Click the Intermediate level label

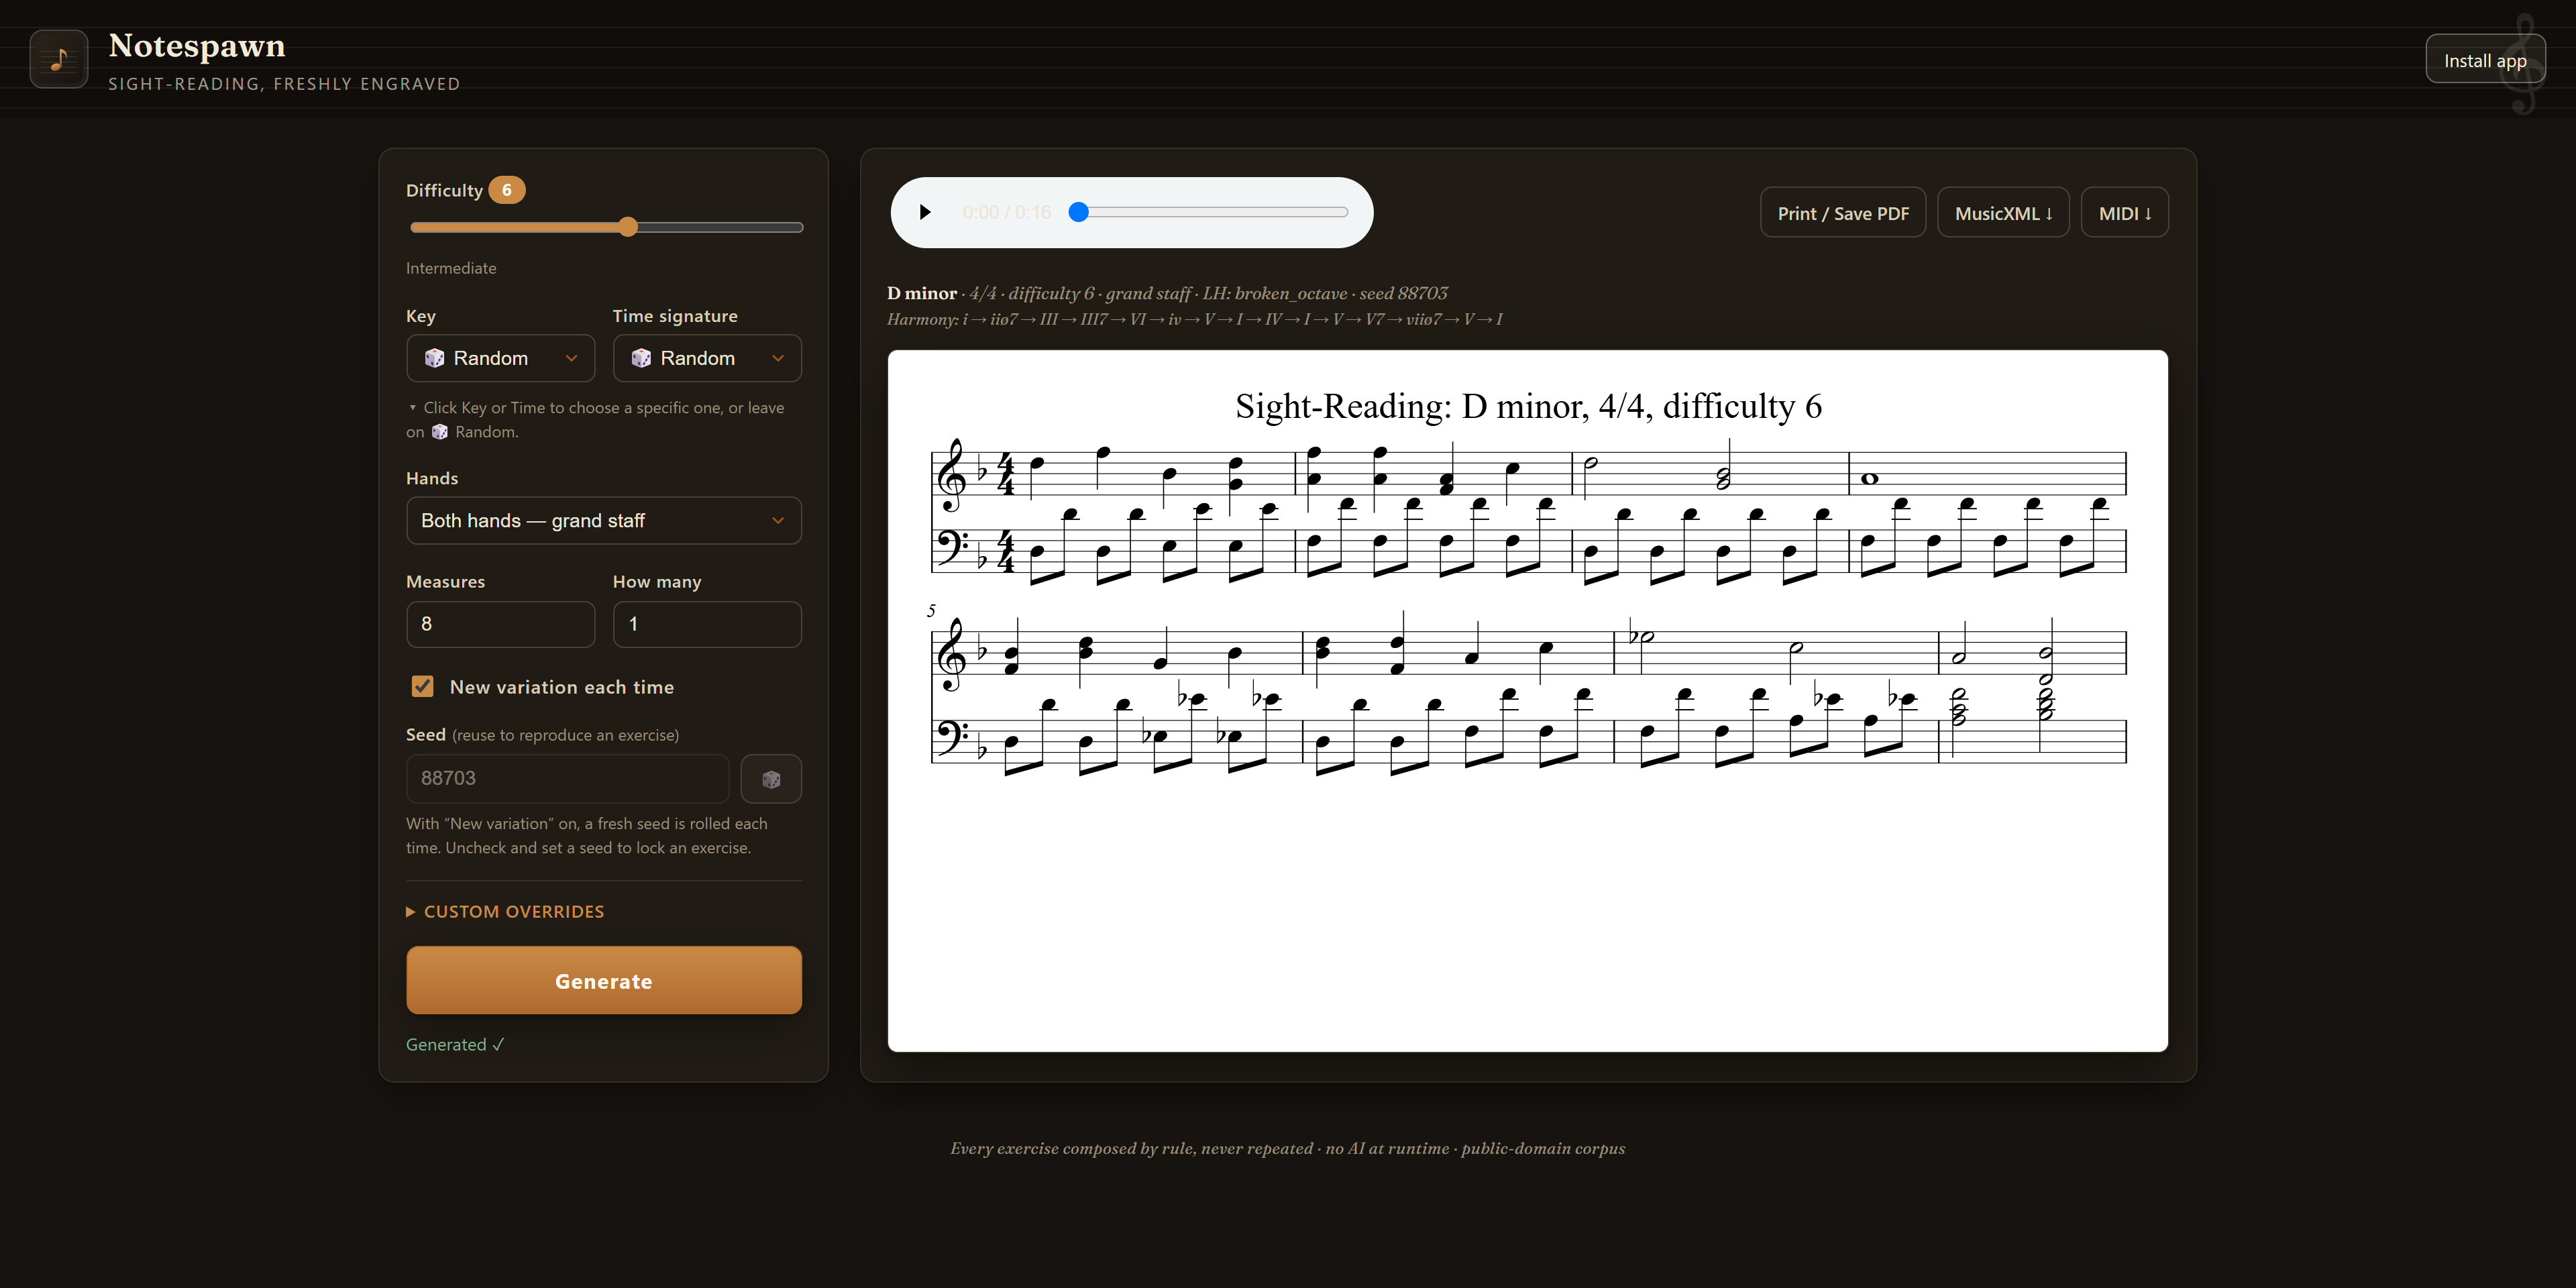click(x=451, y=268)
